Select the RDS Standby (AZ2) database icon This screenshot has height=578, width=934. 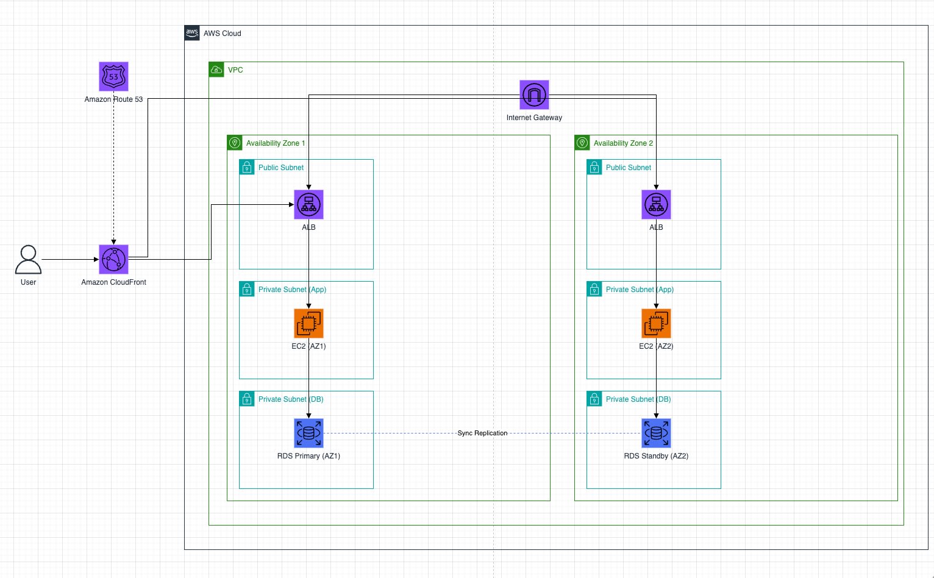(x=656, y=433)
